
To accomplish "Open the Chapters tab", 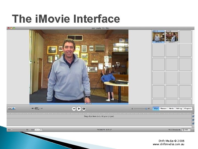I will (x=188, y=109).
